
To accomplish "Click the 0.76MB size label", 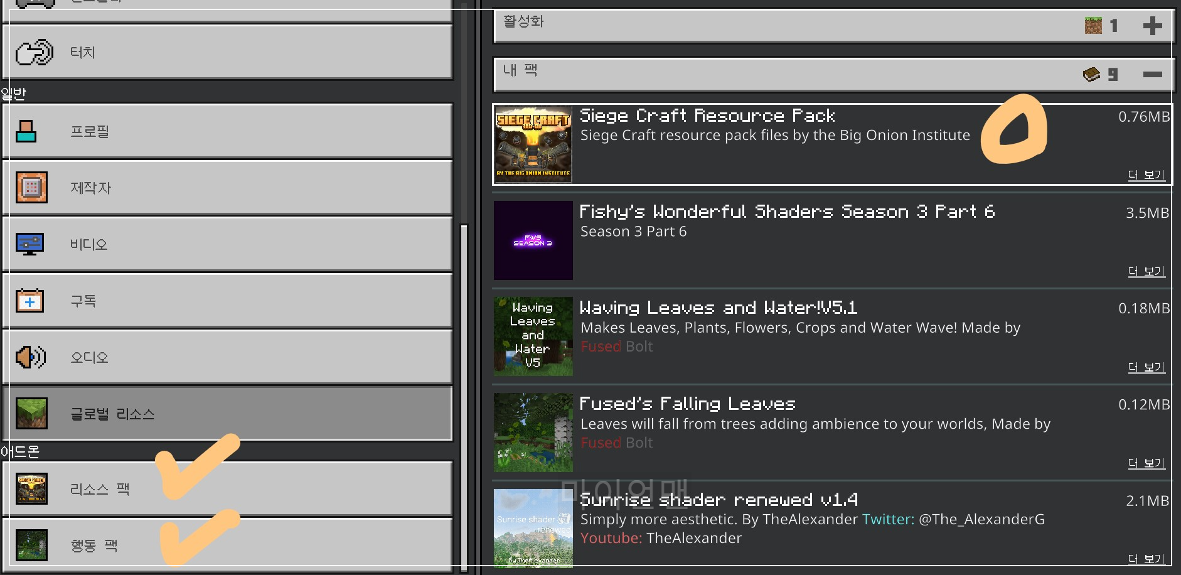I will tap(1144, 117).
